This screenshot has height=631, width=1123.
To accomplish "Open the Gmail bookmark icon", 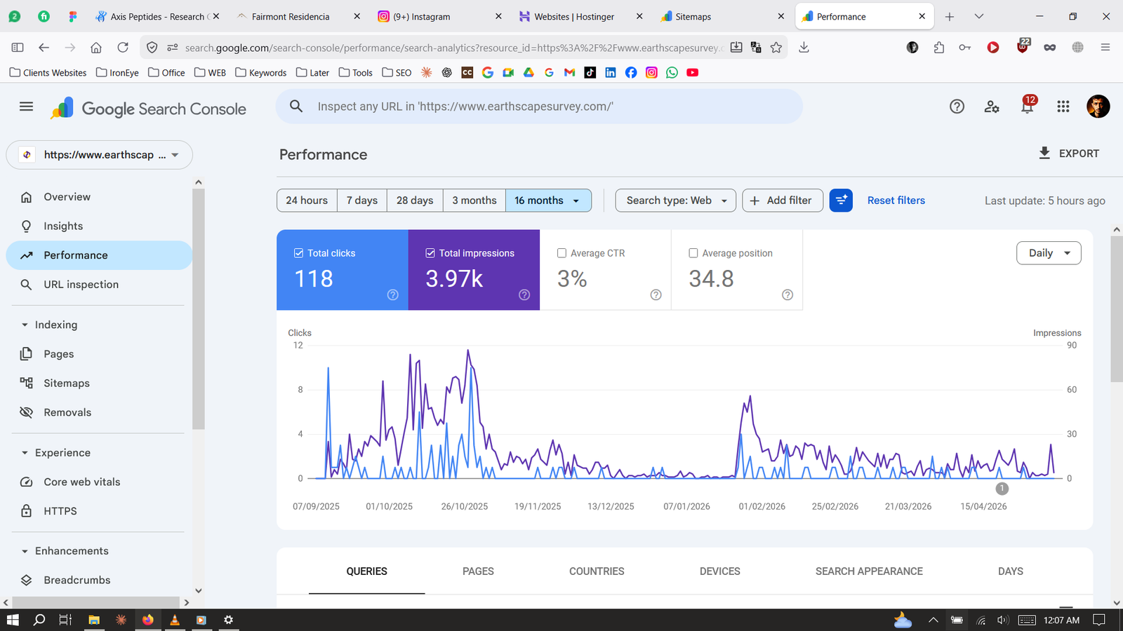I will (570, 72).
